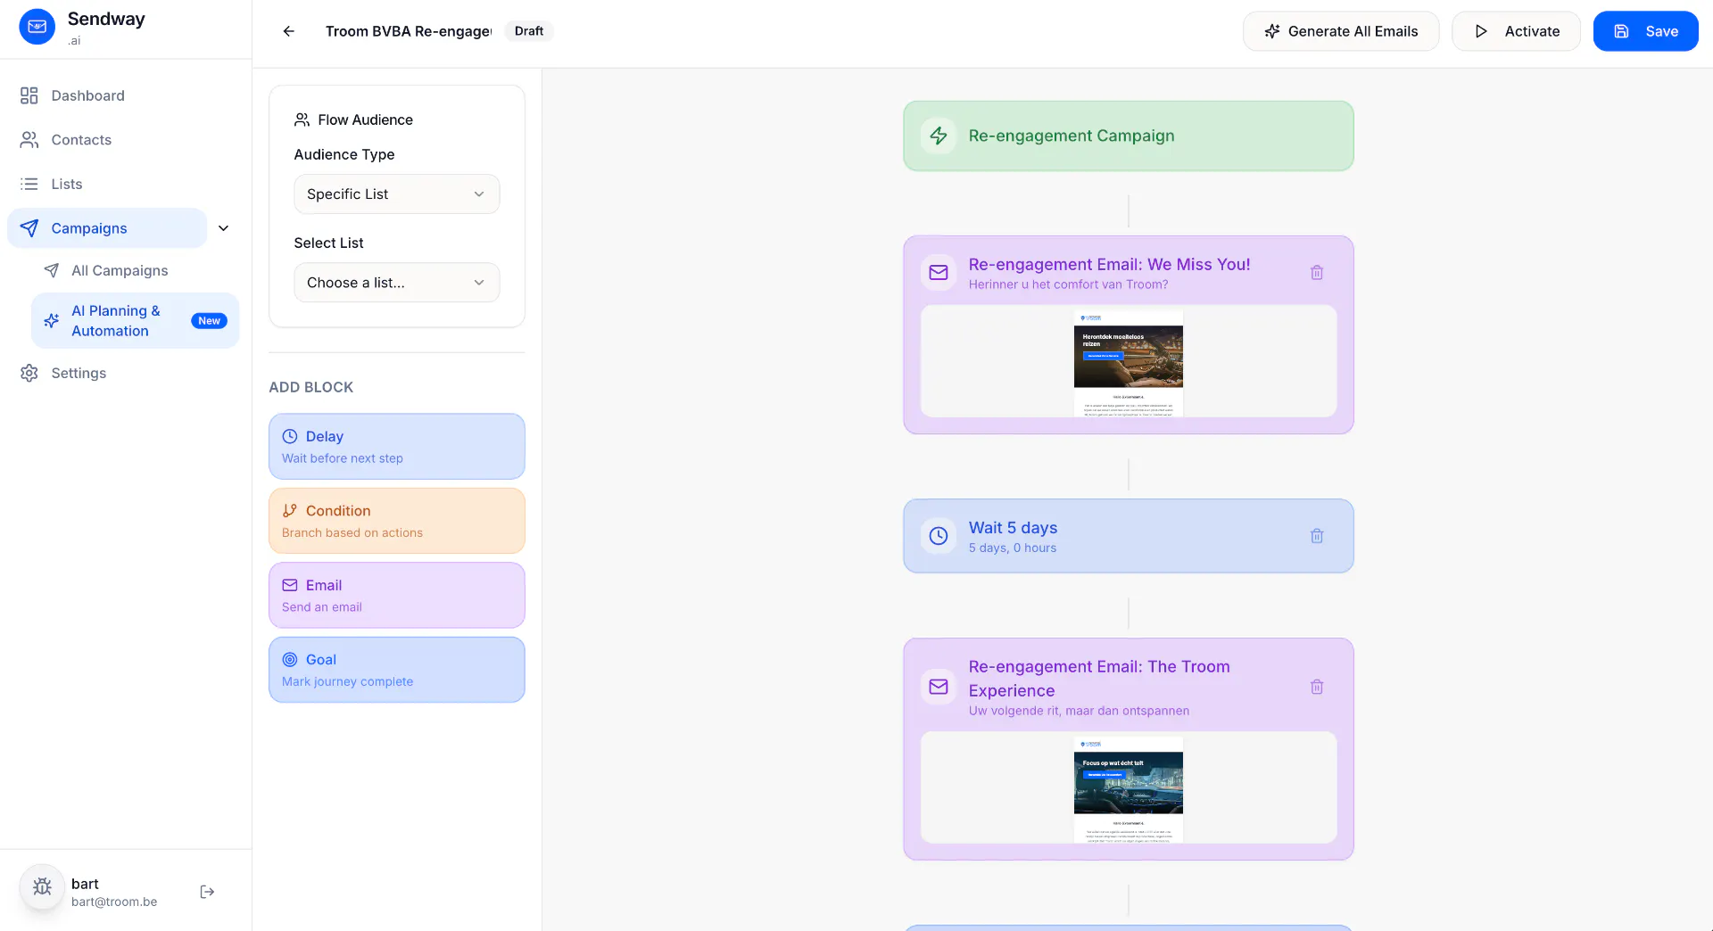Viewport: 1713px width, 931px height.
Task: Click the Settings gear icon
Action: (x=29, y=373)
